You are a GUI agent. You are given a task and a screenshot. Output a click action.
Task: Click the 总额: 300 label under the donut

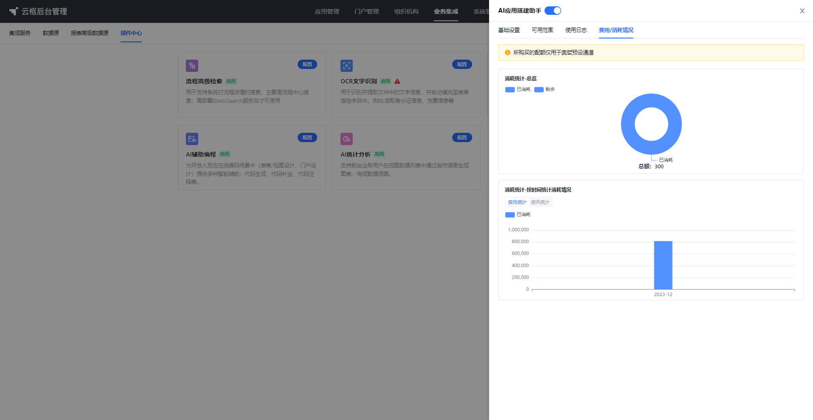651,167
